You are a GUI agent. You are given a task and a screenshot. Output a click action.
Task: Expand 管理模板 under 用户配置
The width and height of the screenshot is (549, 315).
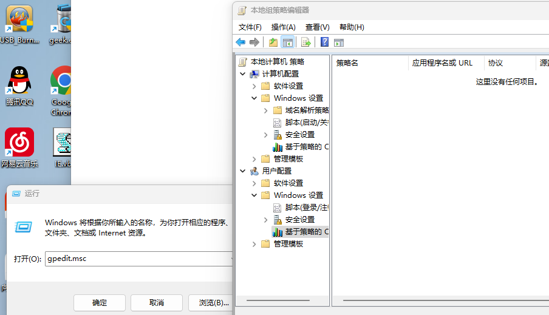254,244
